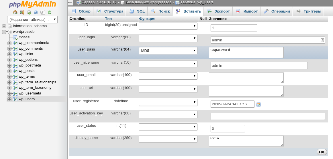This screenshot has width=333, height=159.
Task: Open phpMyAdmin documentation help icon
Action: pos(36,12)
